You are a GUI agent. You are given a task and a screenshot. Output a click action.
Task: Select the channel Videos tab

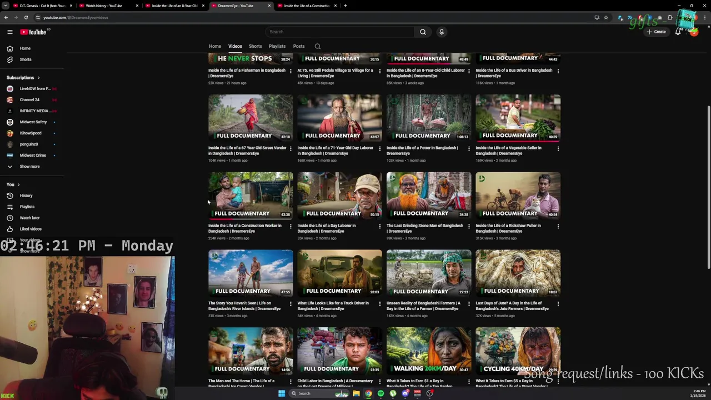235,46
